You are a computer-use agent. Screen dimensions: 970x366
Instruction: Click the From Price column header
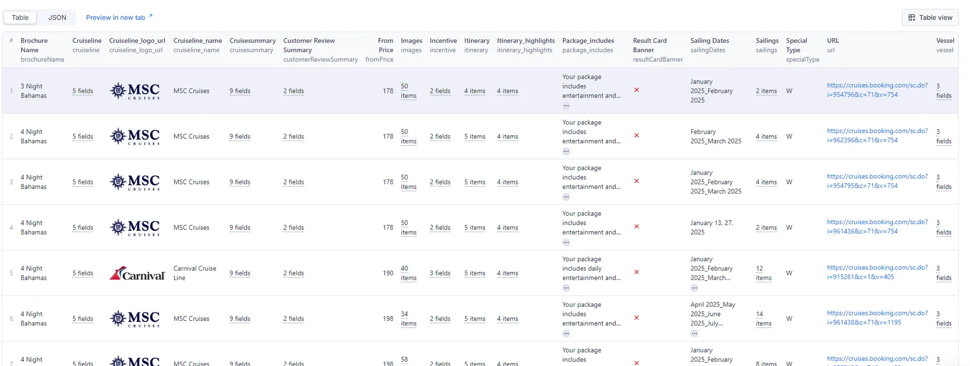coord(379,50)
